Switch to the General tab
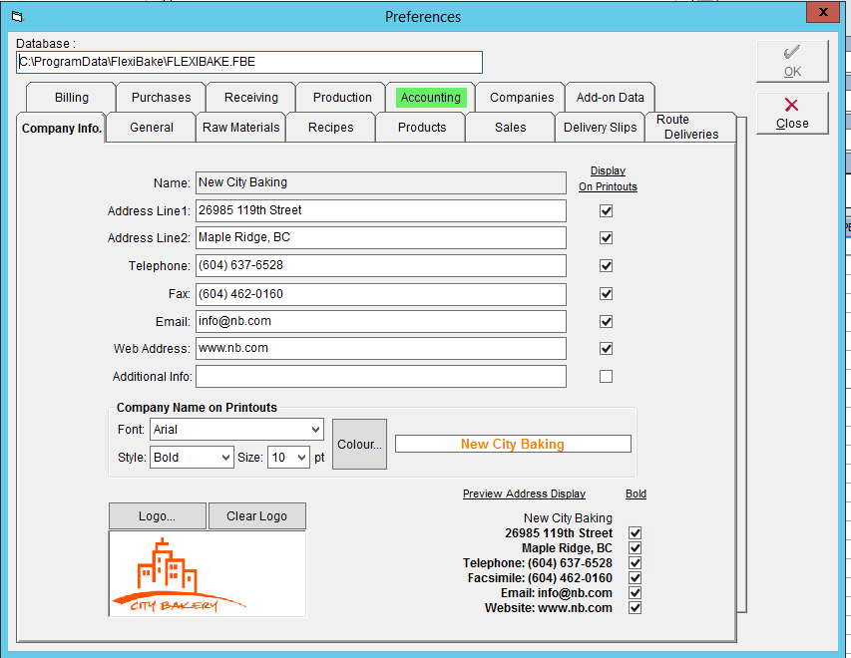Viewport: 851px width, 658px height. [152, 128]
